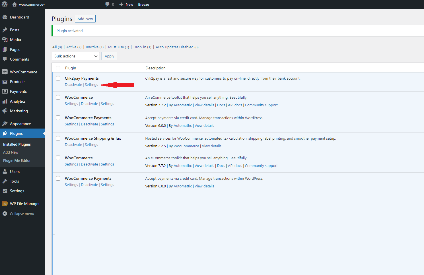Screen dimensions: 424x275
Task: Click the Marketing megaphone icon
Action: tap(5, 111)
